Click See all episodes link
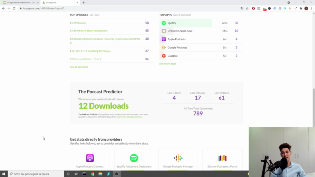The image size is (315, 177). click(79, 67)
